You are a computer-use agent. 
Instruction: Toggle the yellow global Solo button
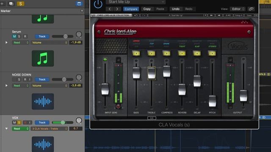pos(20,4)
